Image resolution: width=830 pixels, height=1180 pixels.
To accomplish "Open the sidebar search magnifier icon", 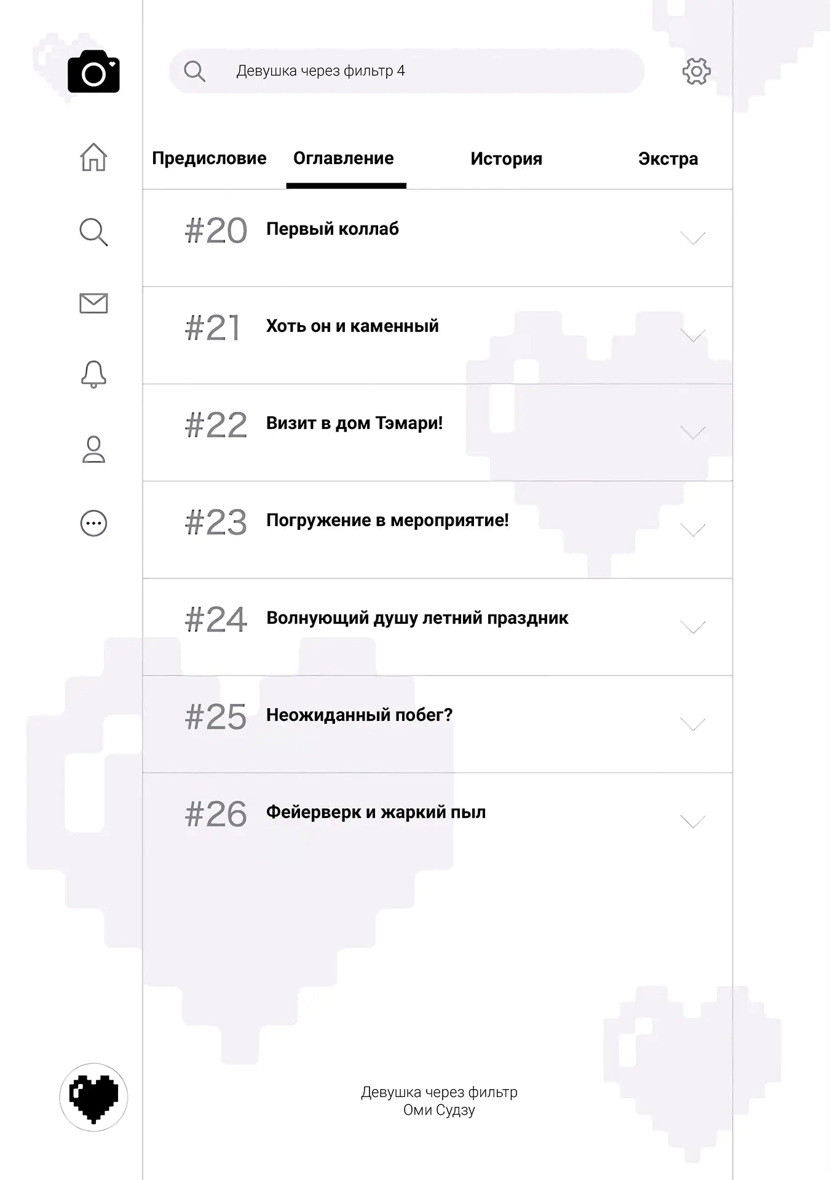I will [x=93, y=232].
